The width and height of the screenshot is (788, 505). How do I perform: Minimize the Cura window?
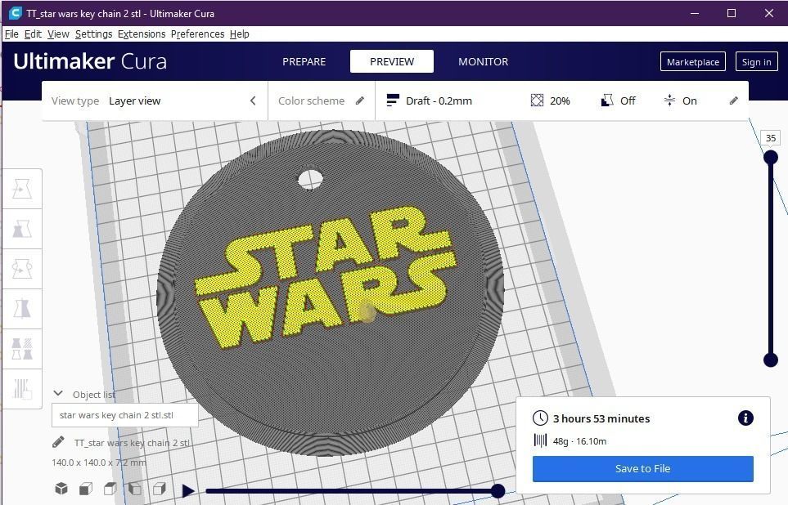click(695, 13)
